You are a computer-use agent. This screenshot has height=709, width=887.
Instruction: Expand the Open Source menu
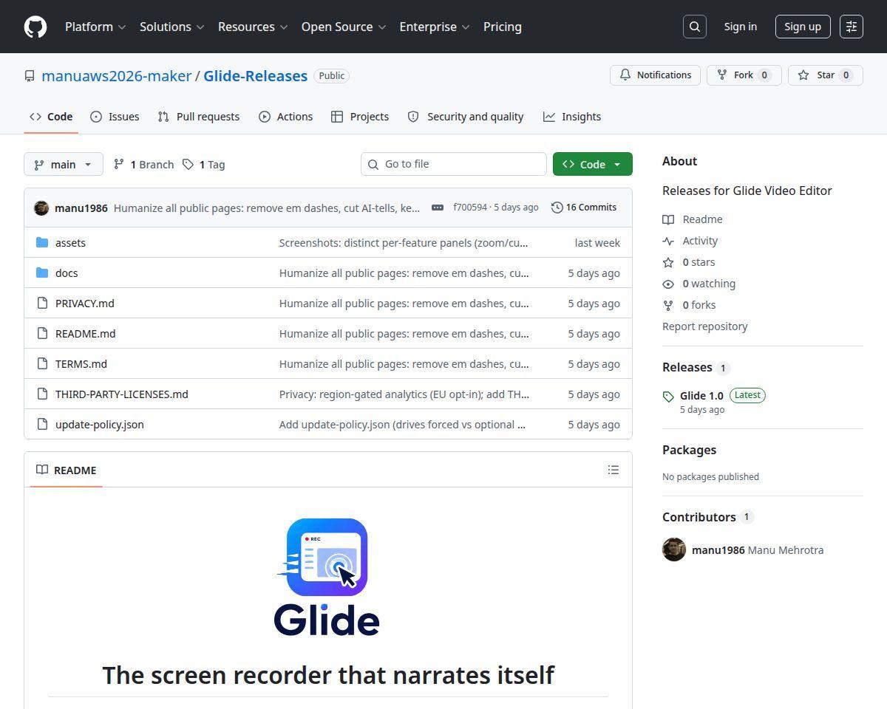pos(344,27)
